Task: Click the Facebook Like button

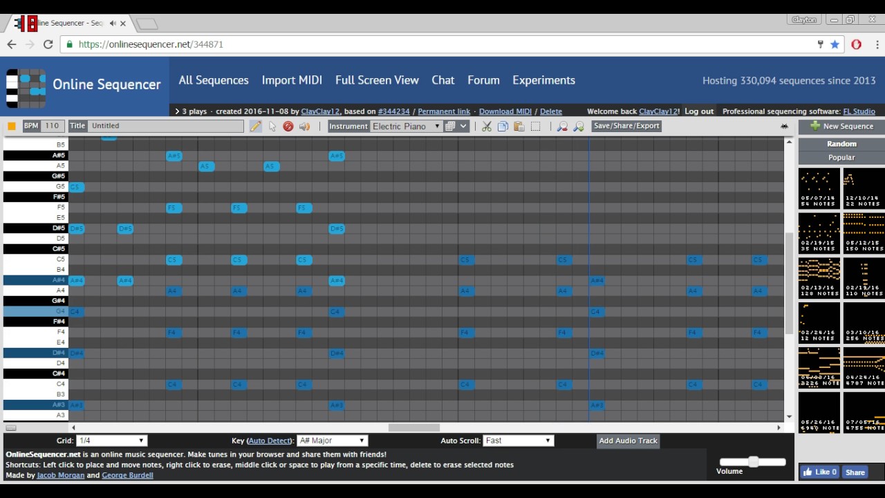Action: coord(820,472)
